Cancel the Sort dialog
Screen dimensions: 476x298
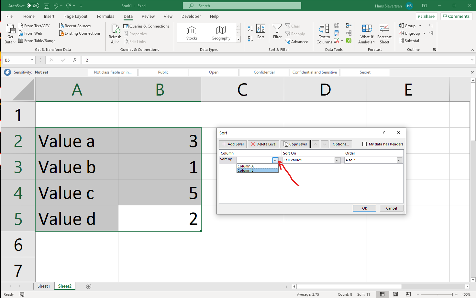pyautogui.click(x=392, y=208)
